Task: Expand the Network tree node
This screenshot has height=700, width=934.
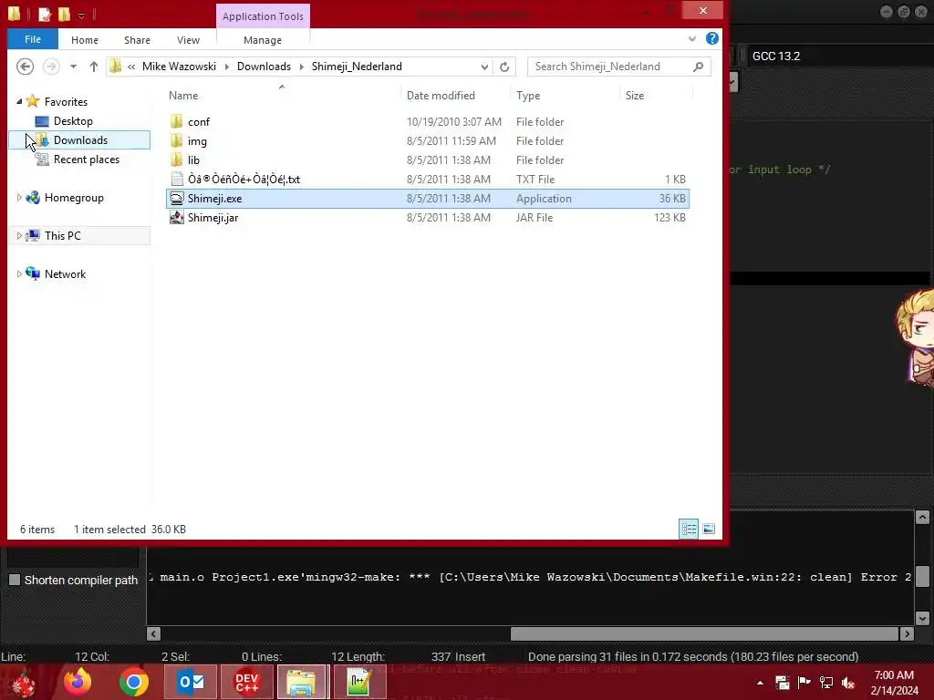Action: pyautogui.click(x=19, y=273)
